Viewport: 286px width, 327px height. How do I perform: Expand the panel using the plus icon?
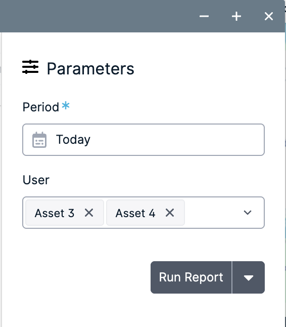tap(236, 16)
